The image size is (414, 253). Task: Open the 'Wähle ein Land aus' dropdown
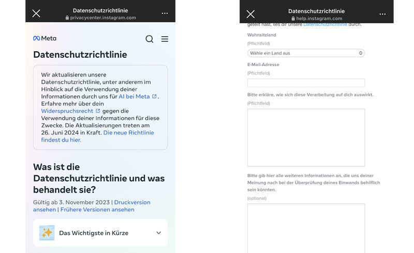(306, 53)
